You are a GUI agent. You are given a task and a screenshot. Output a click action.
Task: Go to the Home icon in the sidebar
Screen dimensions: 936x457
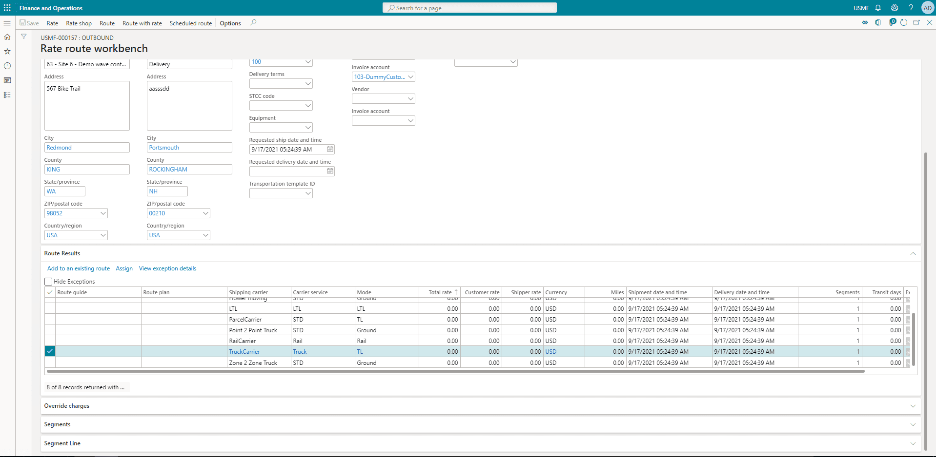(7, 37)
